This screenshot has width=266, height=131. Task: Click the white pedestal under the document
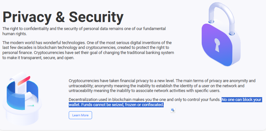pos(22,113)
